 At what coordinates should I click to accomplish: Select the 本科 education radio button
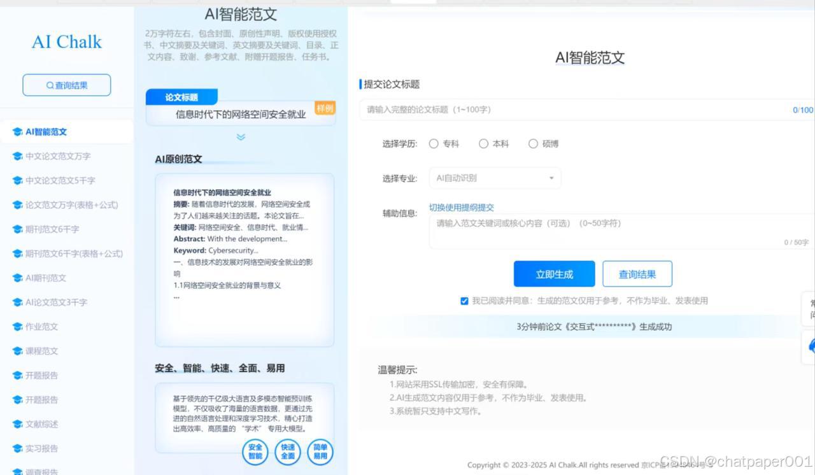(x=483, y=144)
